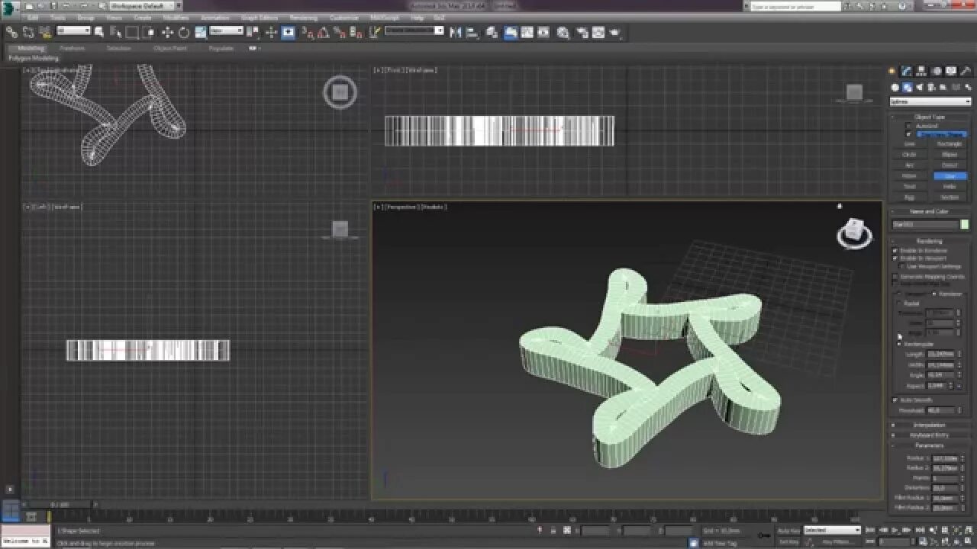Select the Rectangular radio option

pyautogui.click(x=899, y=344)
